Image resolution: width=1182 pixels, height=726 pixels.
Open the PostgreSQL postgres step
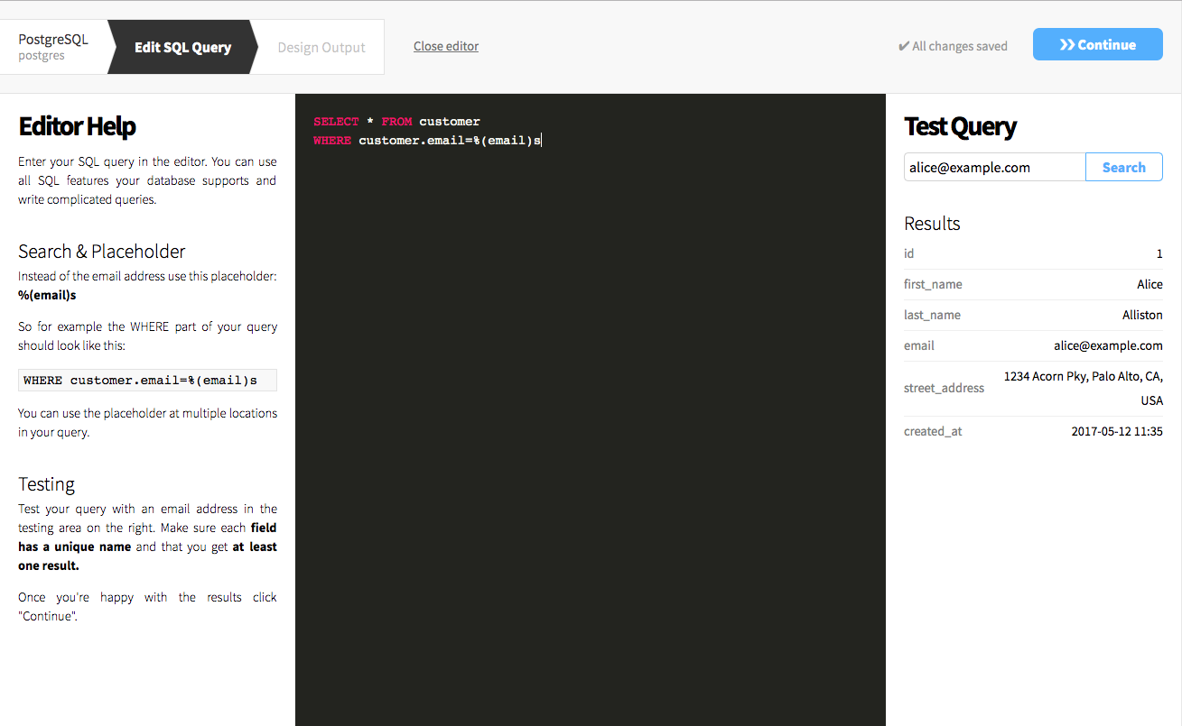coord(54,47)
